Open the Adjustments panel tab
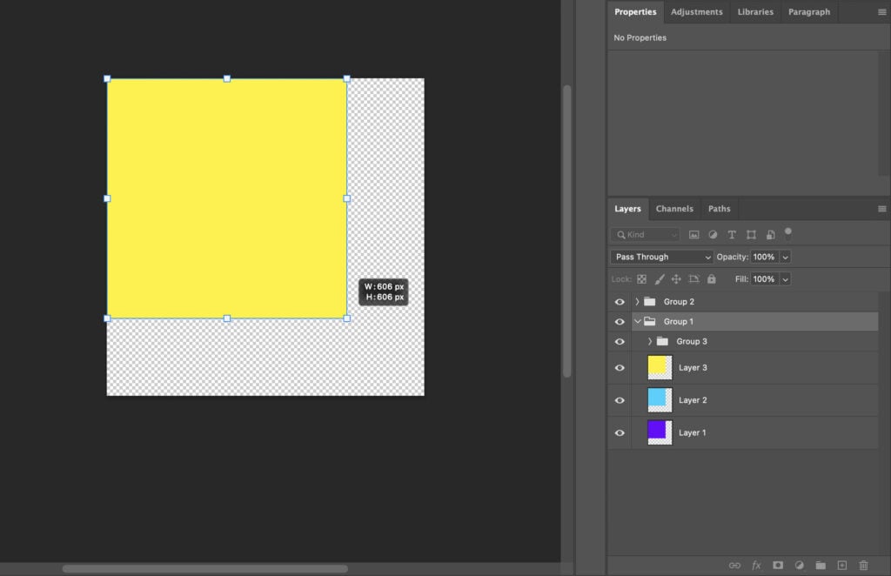The width and height of the screenshot is (891, 576). 695,11
